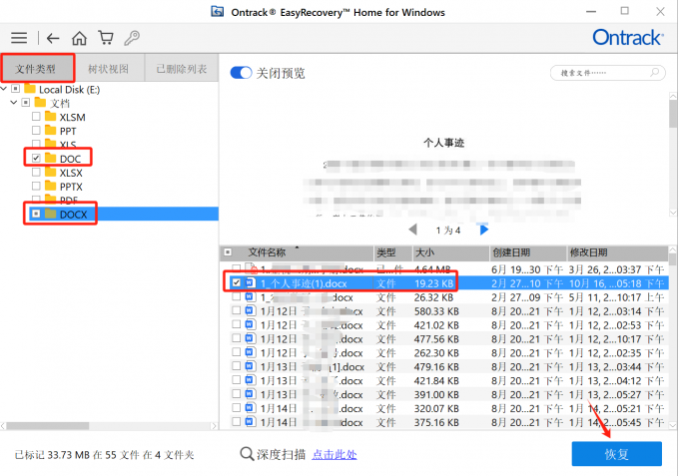Collapse the 文档 tree node
This screenshot has height=476, width=679.
pyautogui.click(x=14, y=103)
